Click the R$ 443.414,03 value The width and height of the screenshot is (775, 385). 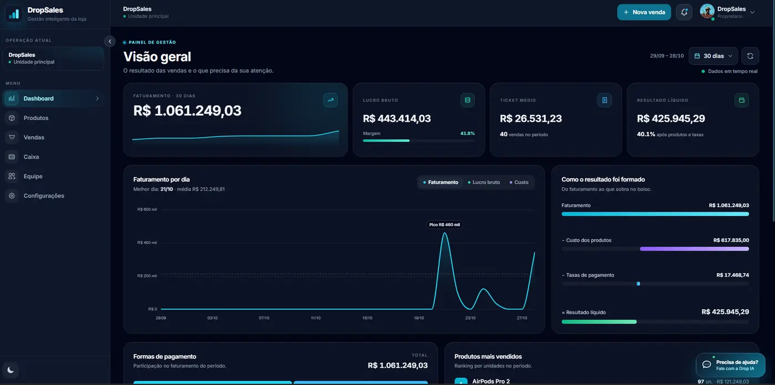point(397,118)
